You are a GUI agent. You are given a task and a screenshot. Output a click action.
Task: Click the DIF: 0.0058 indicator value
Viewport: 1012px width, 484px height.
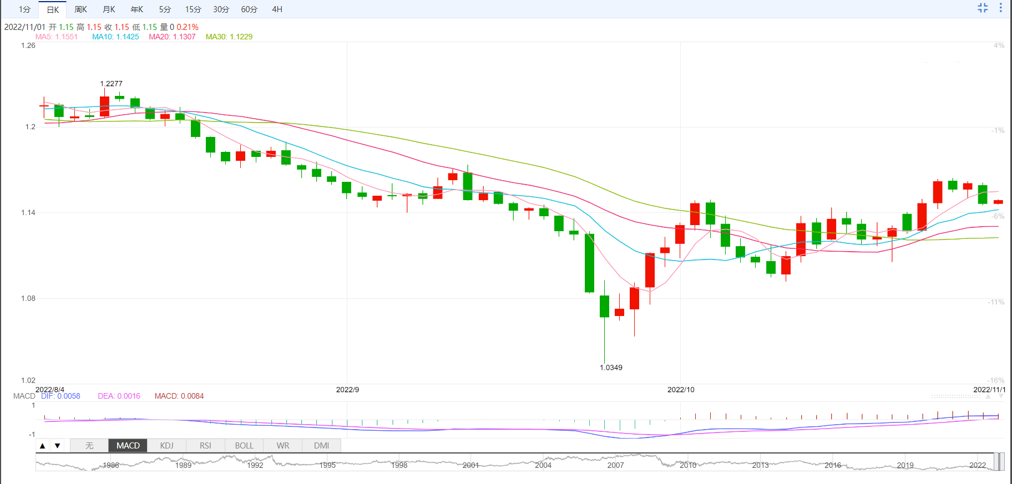pos(60,396)
